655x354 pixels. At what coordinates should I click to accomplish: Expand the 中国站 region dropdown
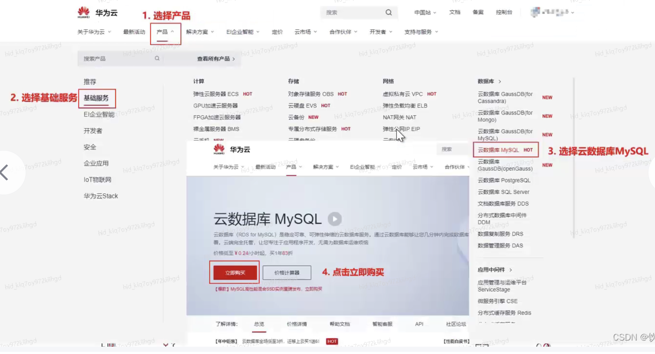pyautogui.click(x=425, y=12)
